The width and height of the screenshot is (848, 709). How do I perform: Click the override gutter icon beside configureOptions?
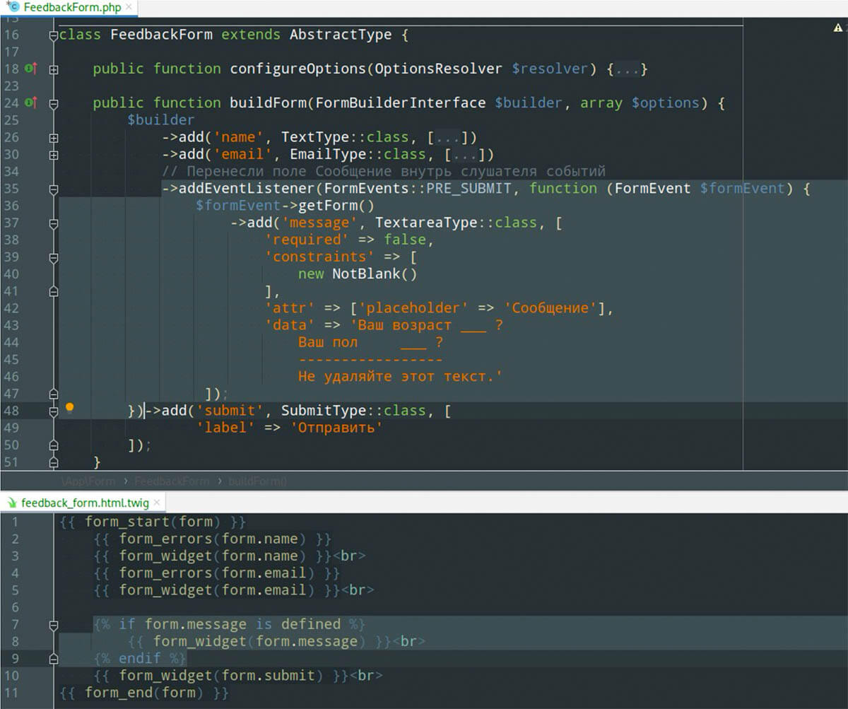(30, 69)
